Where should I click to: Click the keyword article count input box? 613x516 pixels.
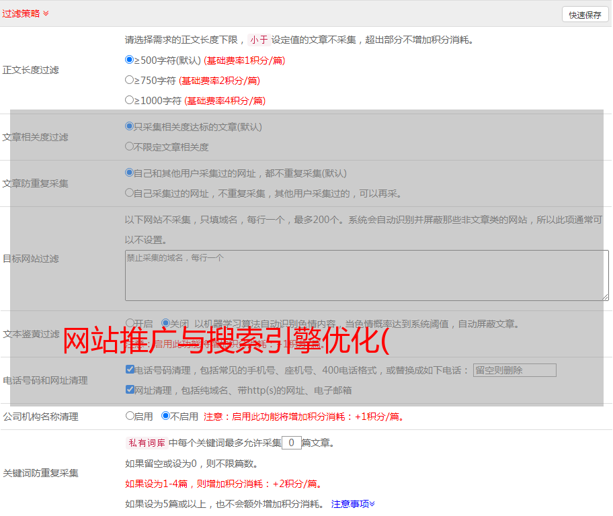(x=291, y=443)
